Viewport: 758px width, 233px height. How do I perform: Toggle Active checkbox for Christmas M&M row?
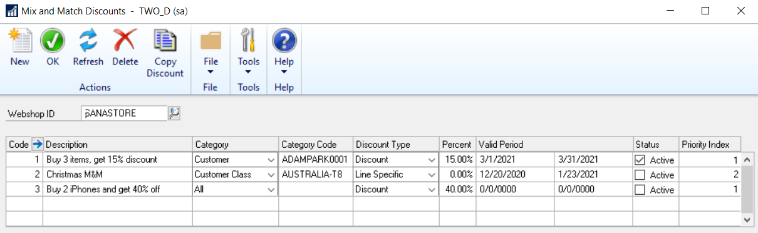click(640, 175)
